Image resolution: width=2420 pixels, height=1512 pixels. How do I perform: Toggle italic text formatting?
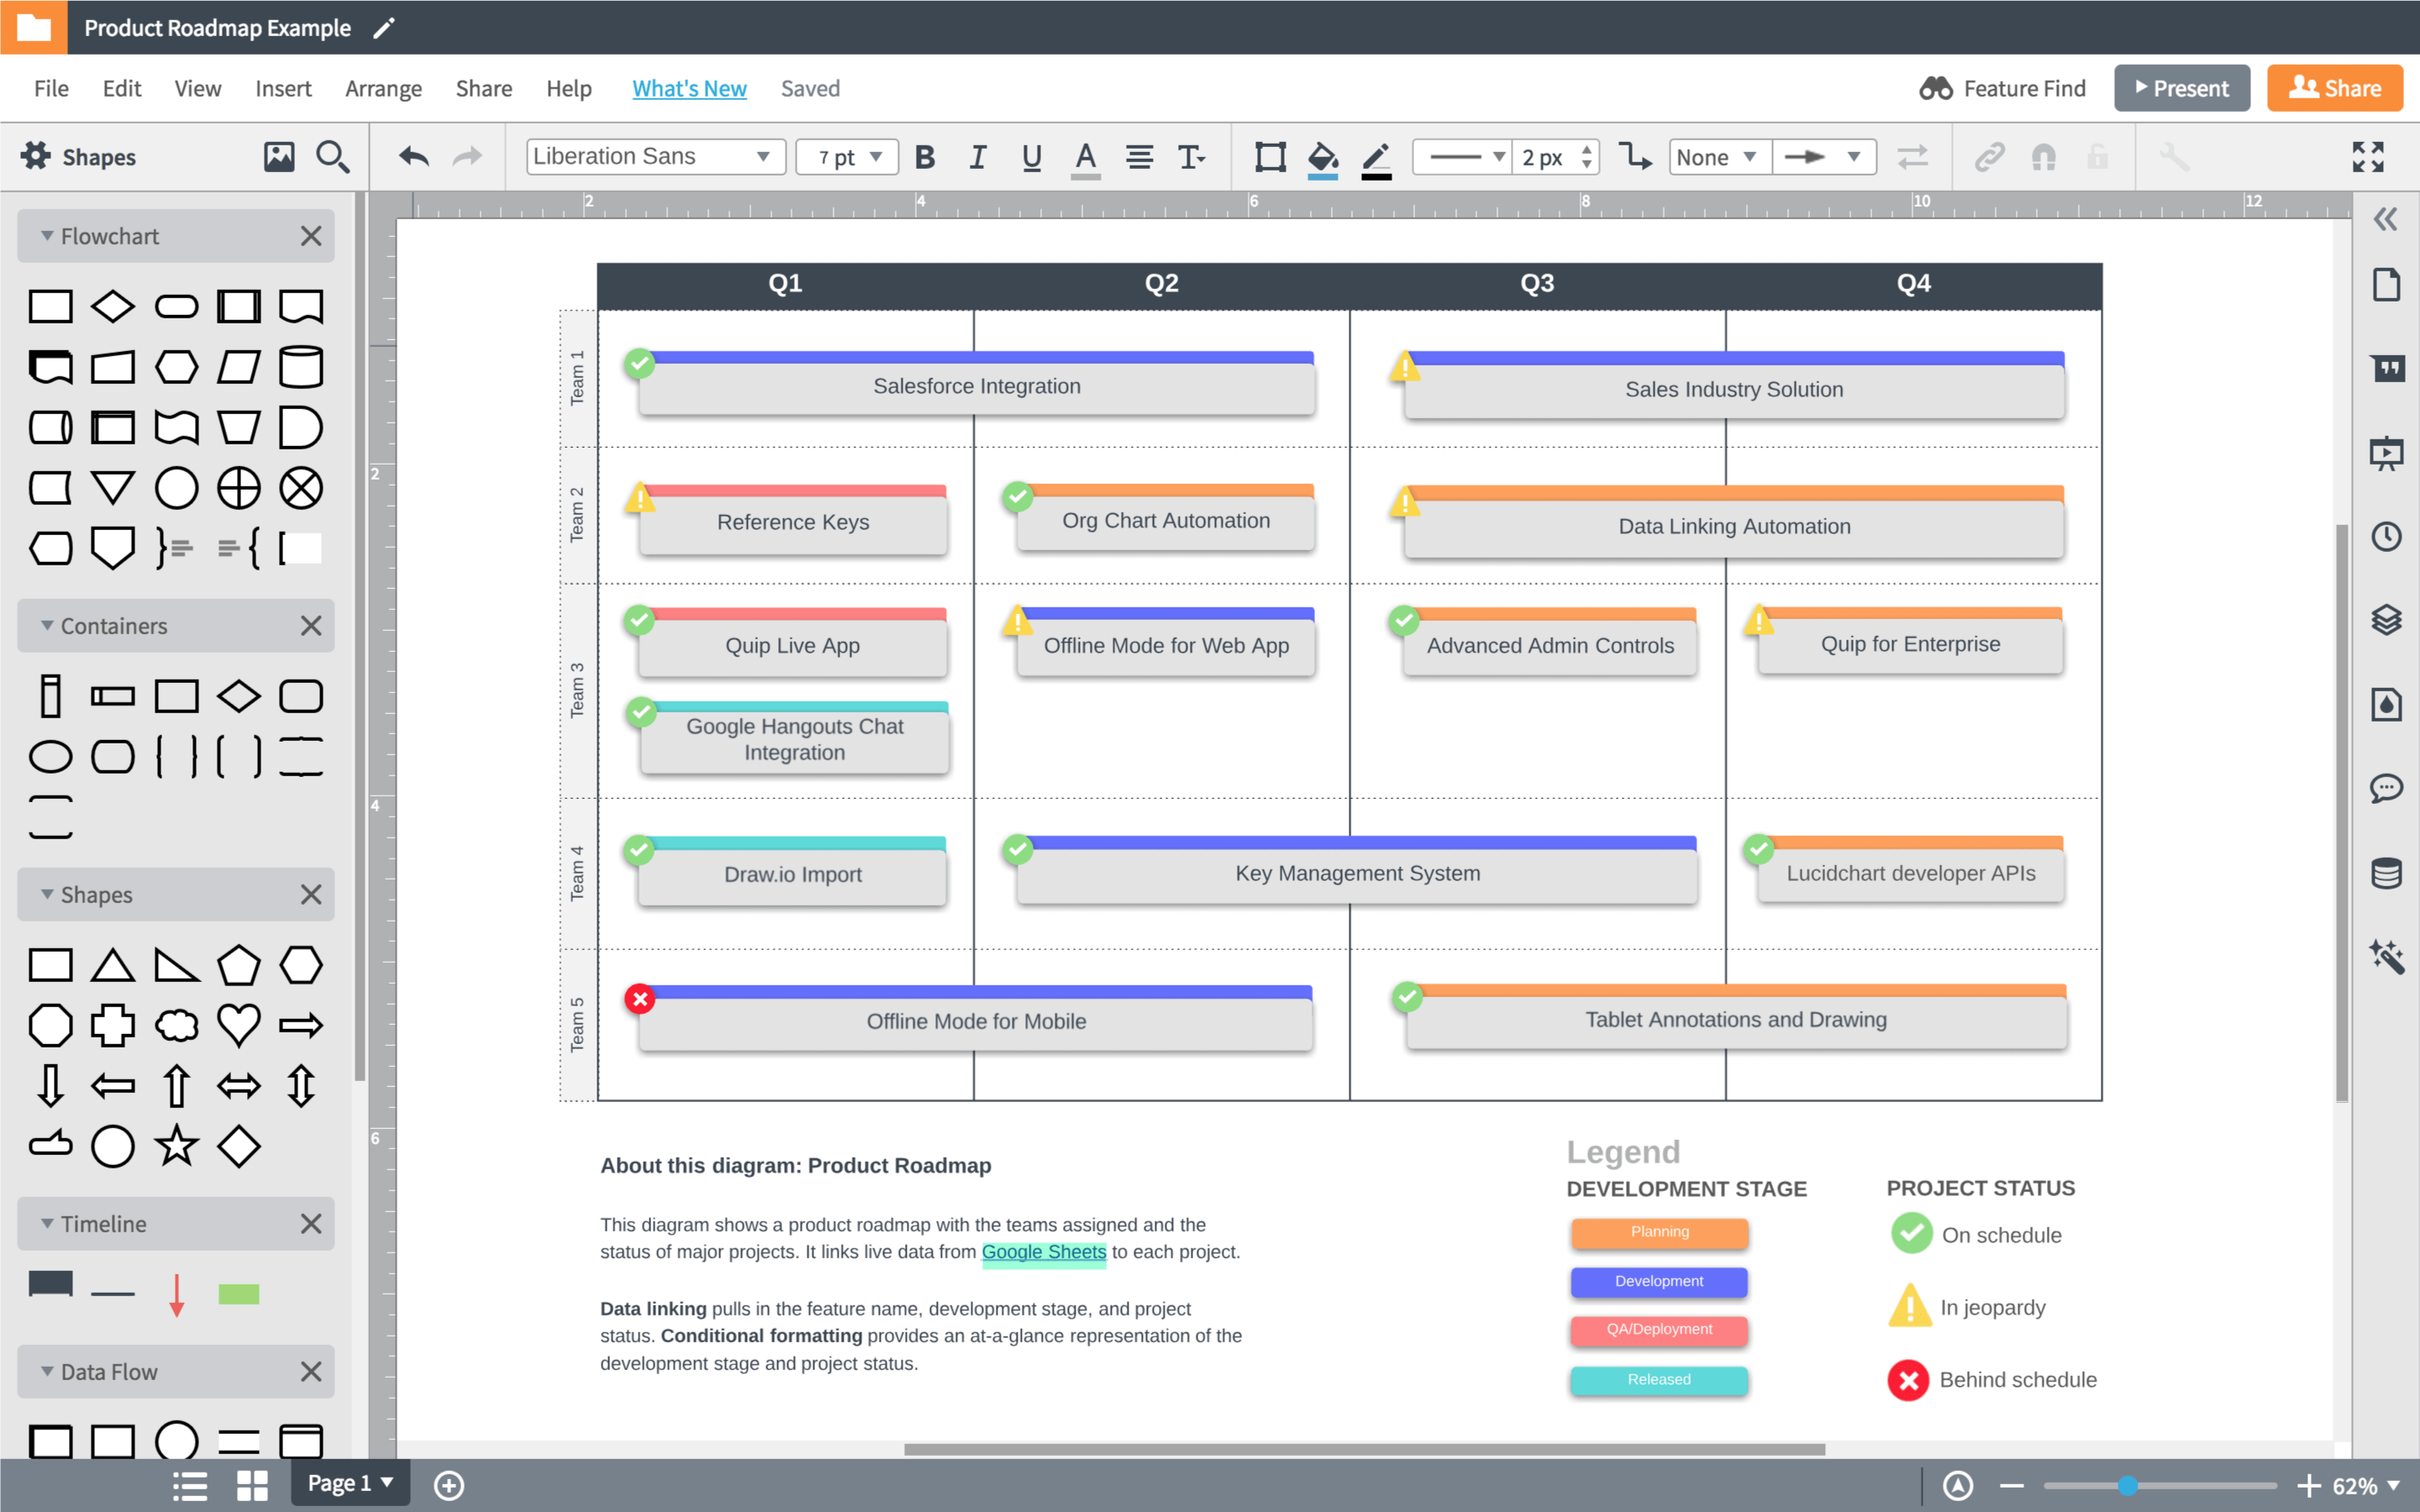point(978,157)
